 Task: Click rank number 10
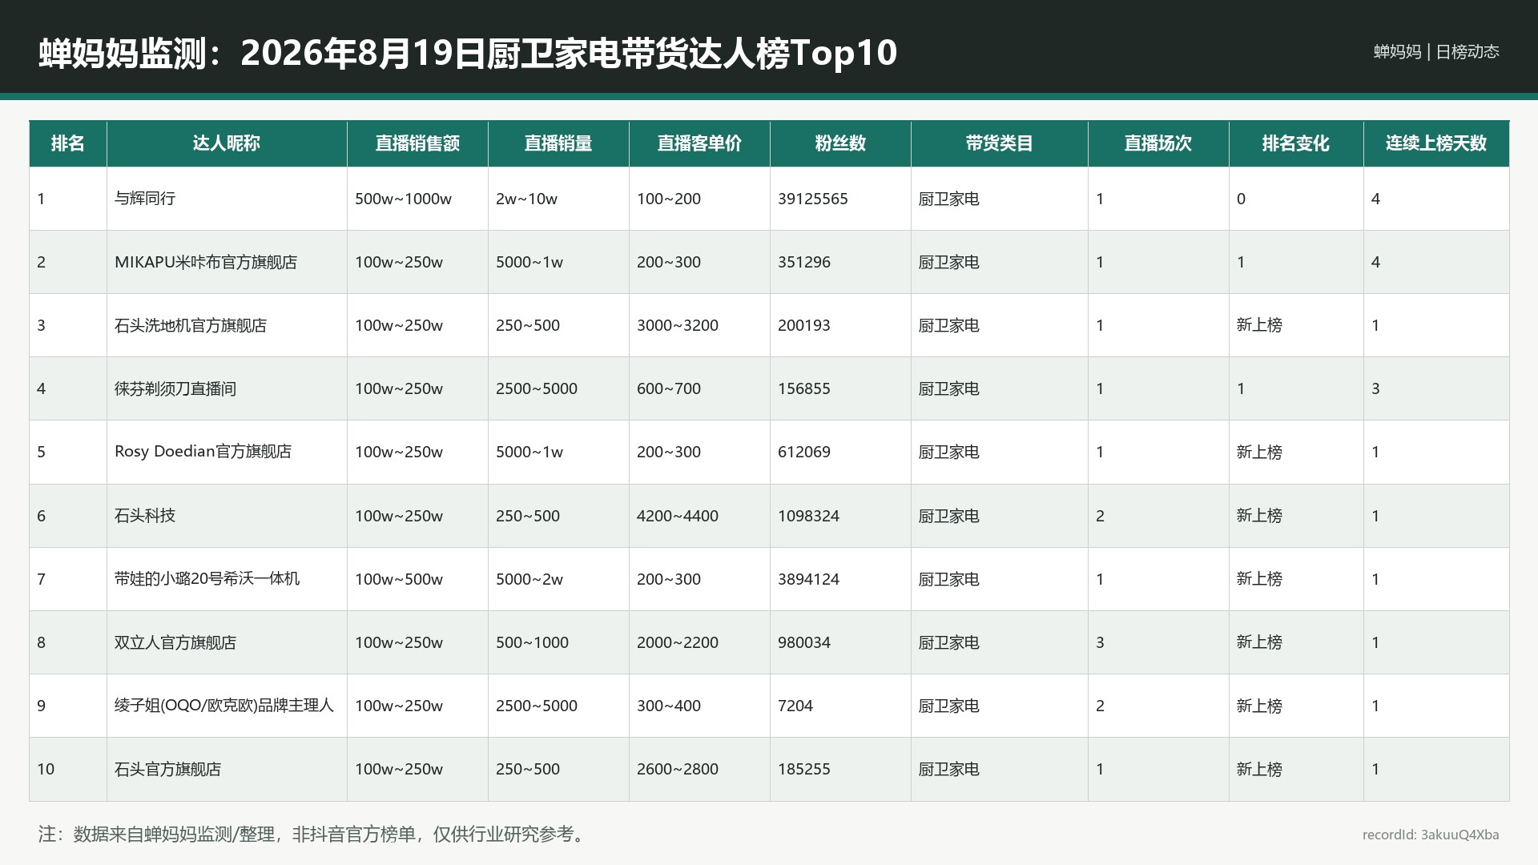click(46, 769)
